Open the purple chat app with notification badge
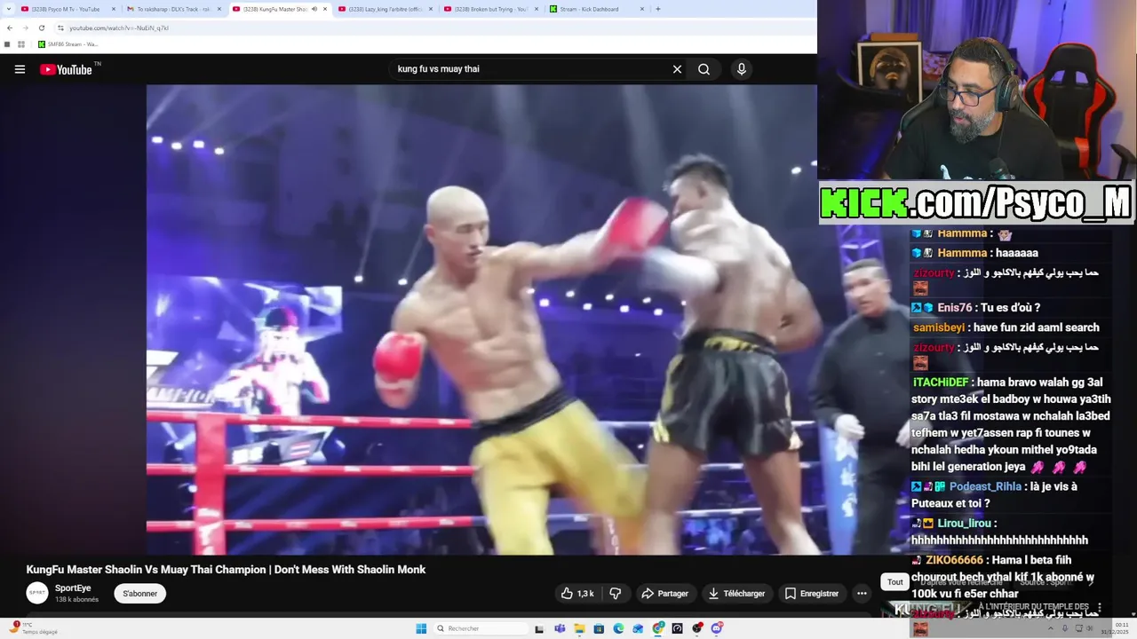 pos(717,628)
